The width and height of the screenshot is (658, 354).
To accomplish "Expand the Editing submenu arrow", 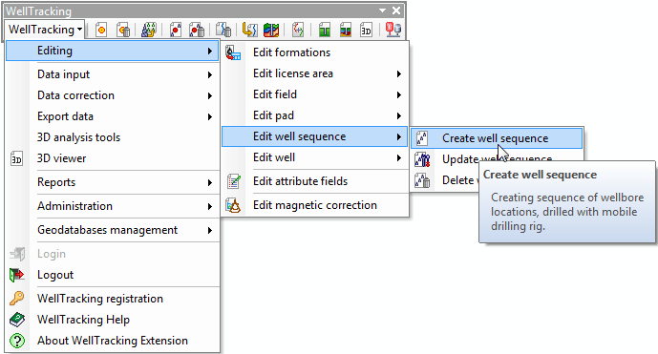I will 210,51.
